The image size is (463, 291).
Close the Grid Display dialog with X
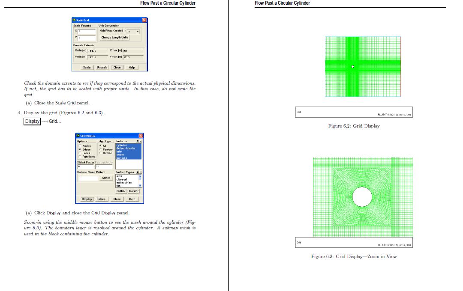point(141,136)
